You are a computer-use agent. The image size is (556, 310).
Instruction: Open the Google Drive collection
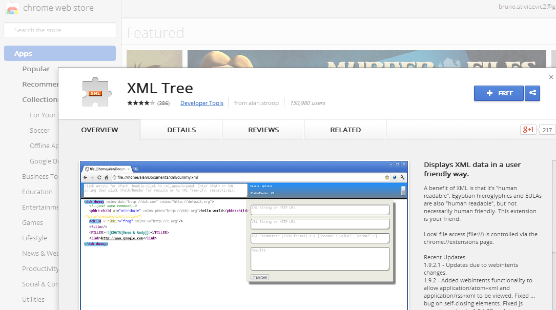[x=44, y=161]
